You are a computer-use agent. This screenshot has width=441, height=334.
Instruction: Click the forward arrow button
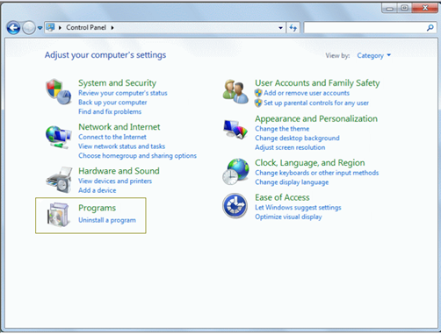(29, 28)
